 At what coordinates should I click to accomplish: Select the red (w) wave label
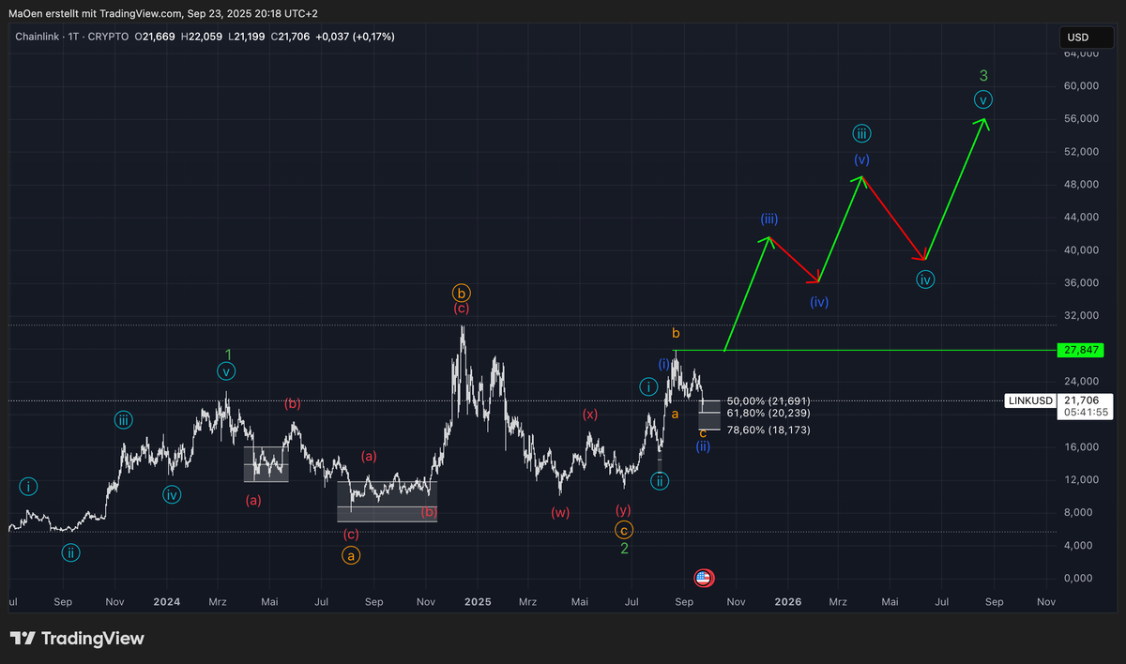(560, 512)
